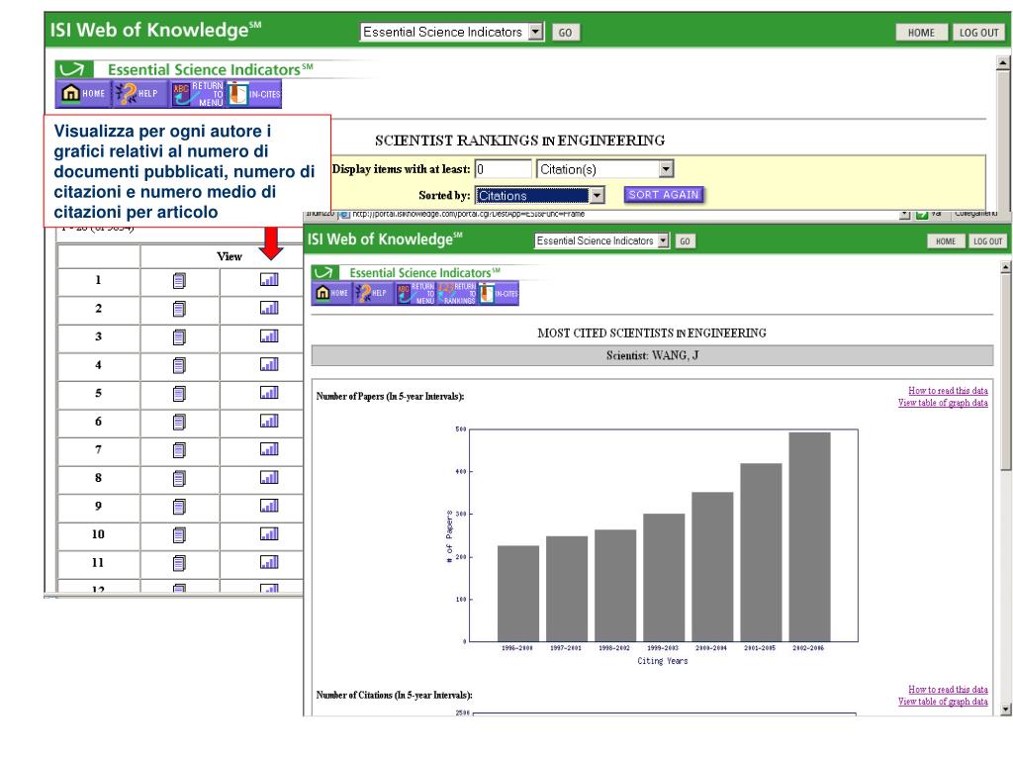Show graph icon for rank 7
This screenshot has width=1013, height=760.
[269, 449]
